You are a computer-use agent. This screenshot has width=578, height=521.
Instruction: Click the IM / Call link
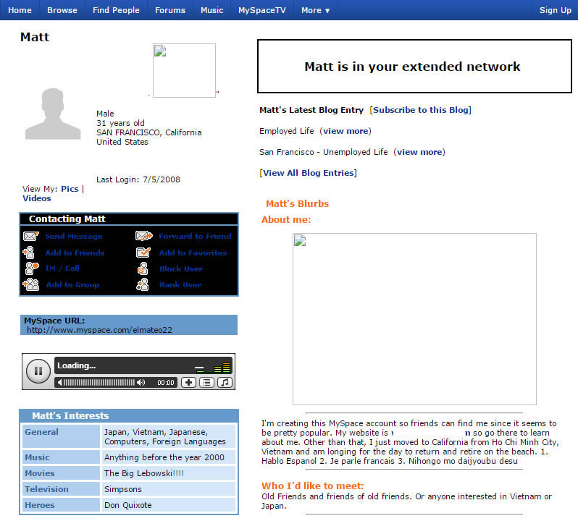coord(62,268)
